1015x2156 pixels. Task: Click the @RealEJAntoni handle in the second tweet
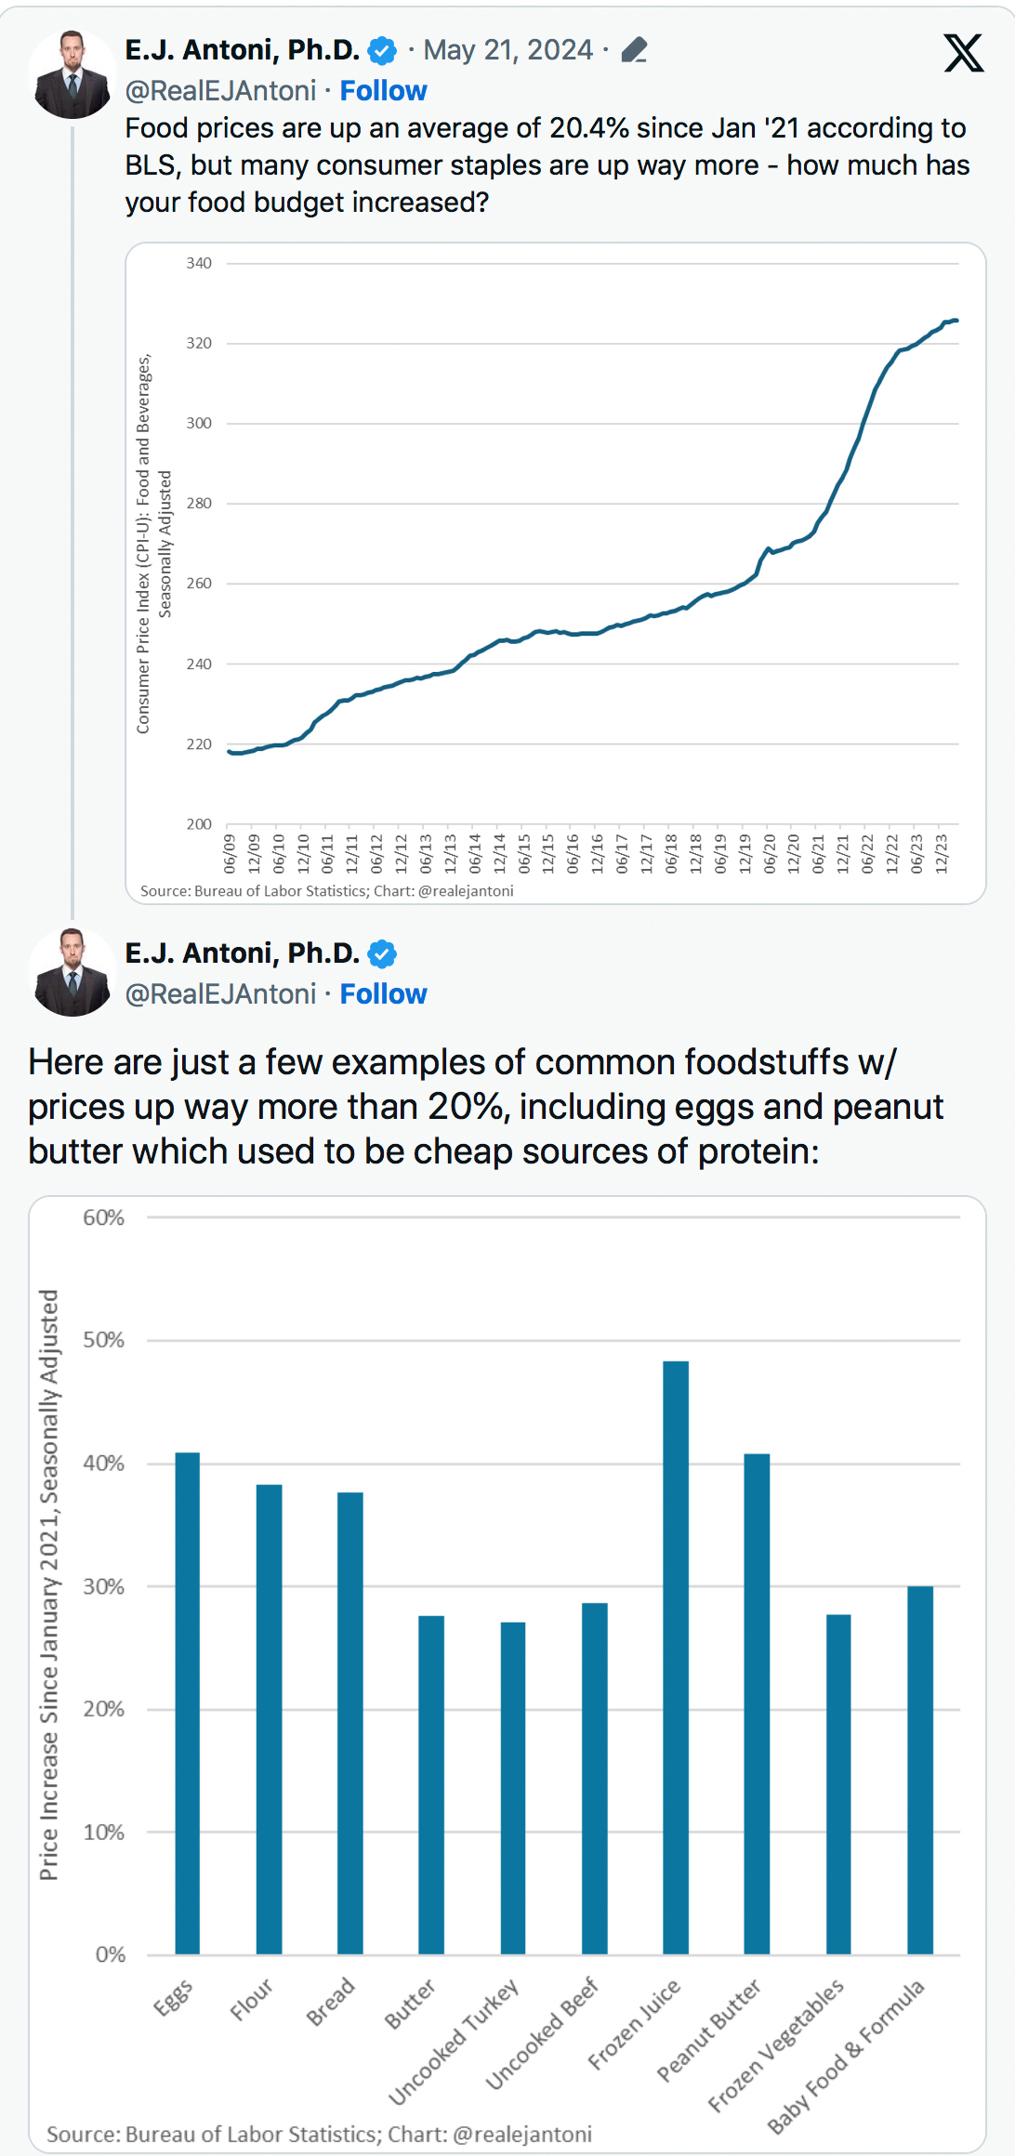point(220,994)
